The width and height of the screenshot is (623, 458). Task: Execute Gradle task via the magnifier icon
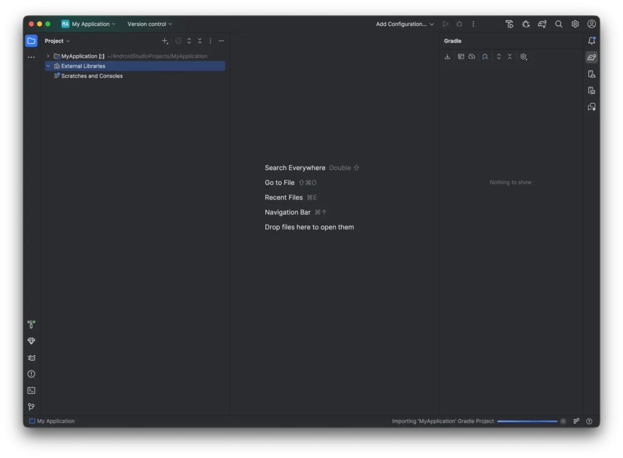(x=485, y=57)
